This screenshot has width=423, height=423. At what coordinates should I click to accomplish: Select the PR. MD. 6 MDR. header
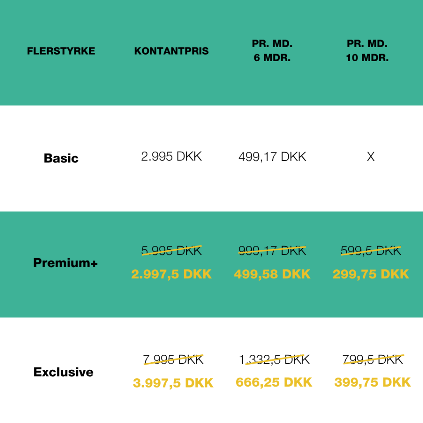click(272, 50)
